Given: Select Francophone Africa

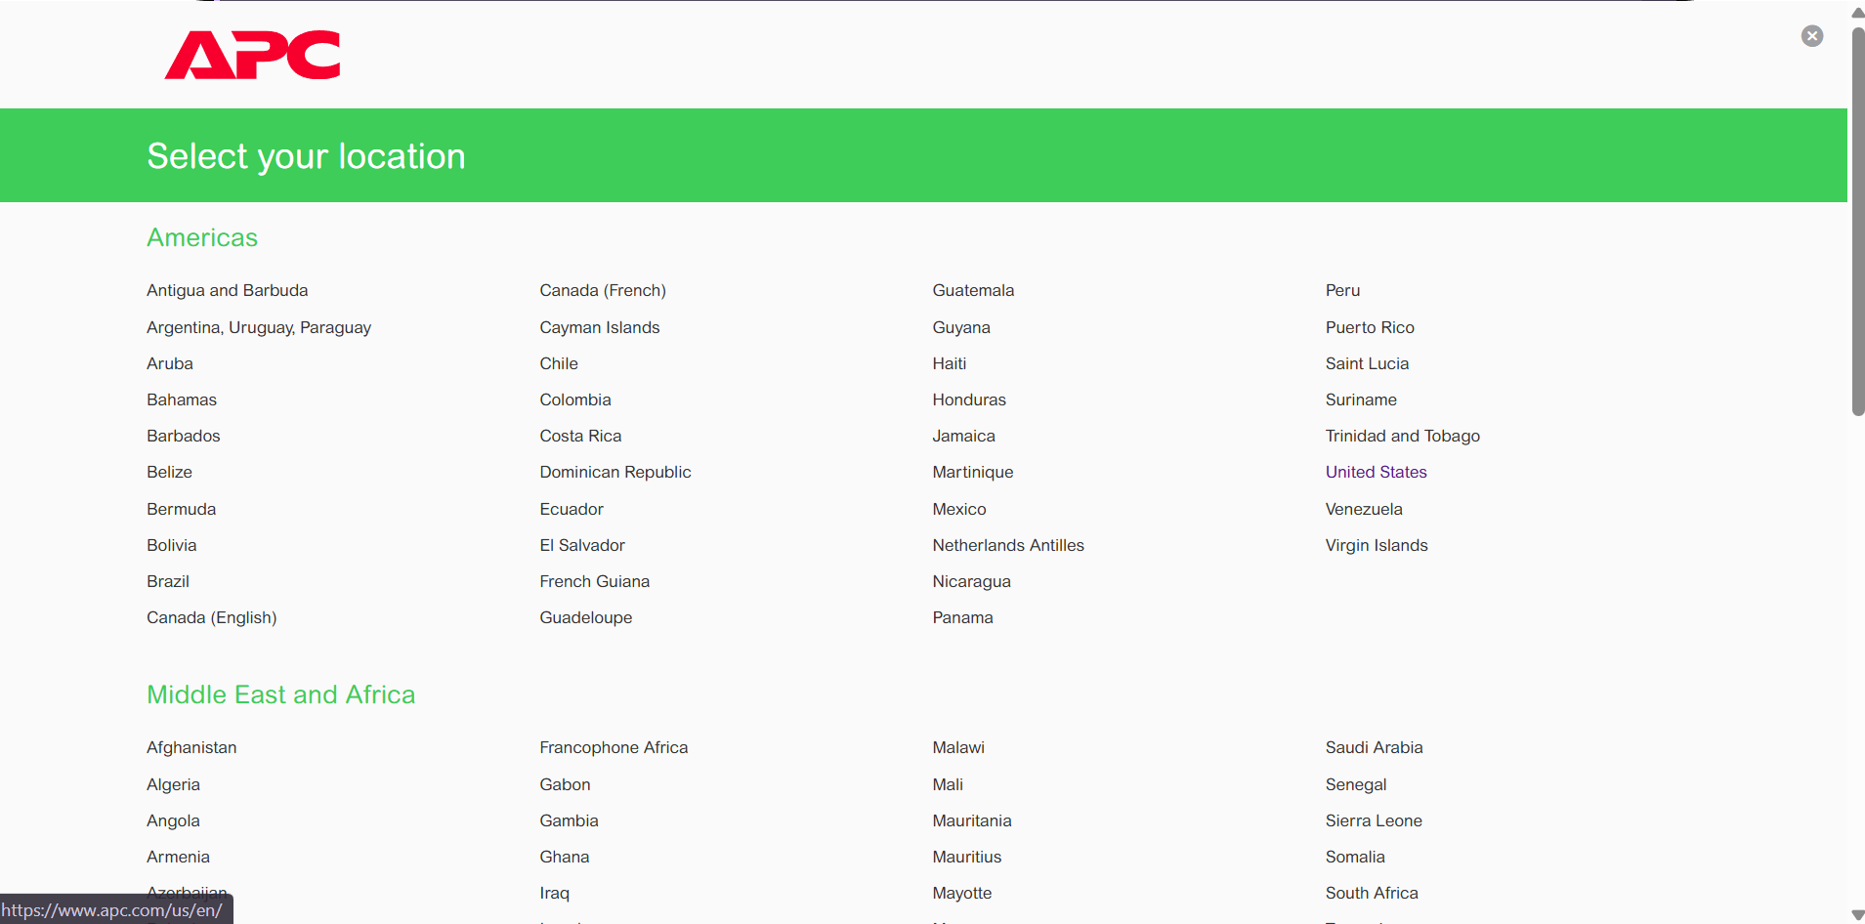Looking at the screenshot, I should [614, 747].
